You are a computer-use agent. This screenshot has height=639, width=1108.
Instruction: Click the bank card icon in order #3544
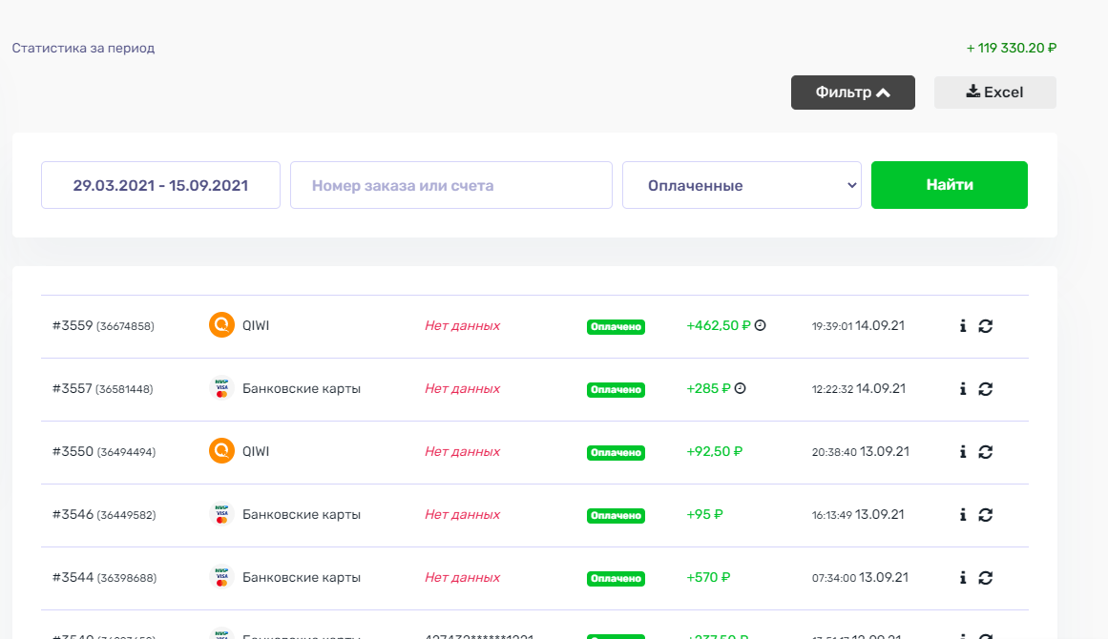pos(221,576)
